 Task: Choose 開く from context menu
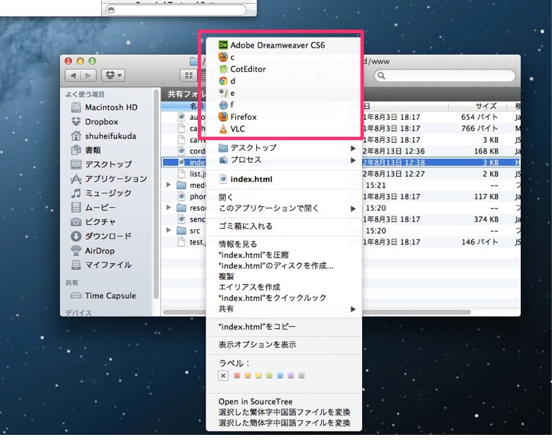click(226, 197)
